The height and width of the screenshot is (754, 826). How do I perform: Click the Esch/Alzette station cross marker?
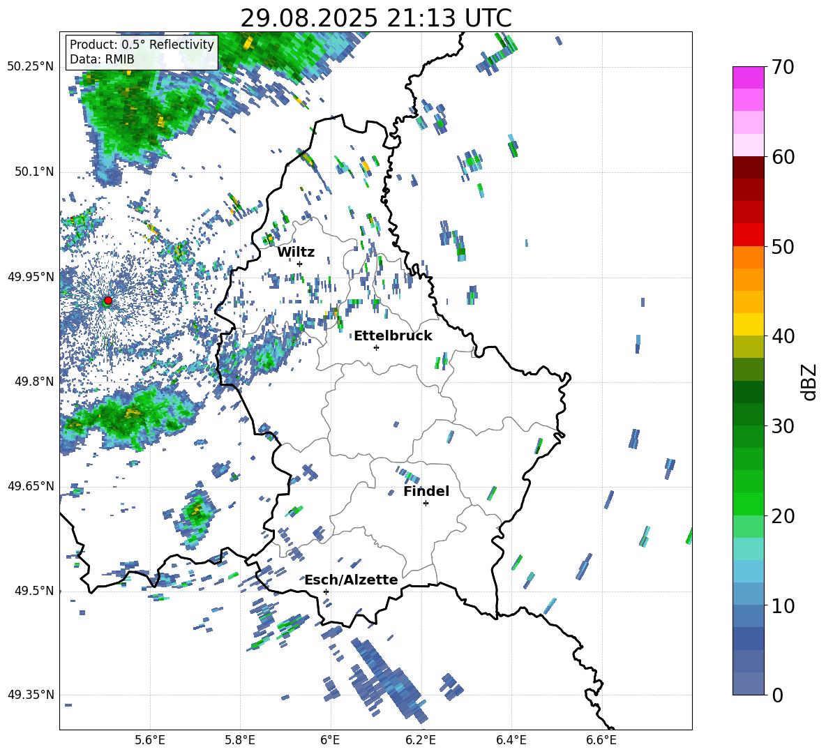click(326, 591)
